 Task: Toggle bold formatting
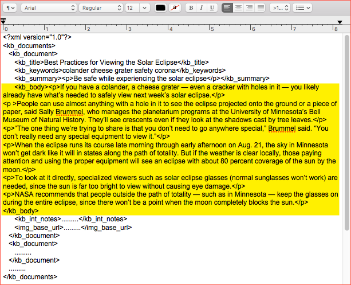click(x=191, y=8)
